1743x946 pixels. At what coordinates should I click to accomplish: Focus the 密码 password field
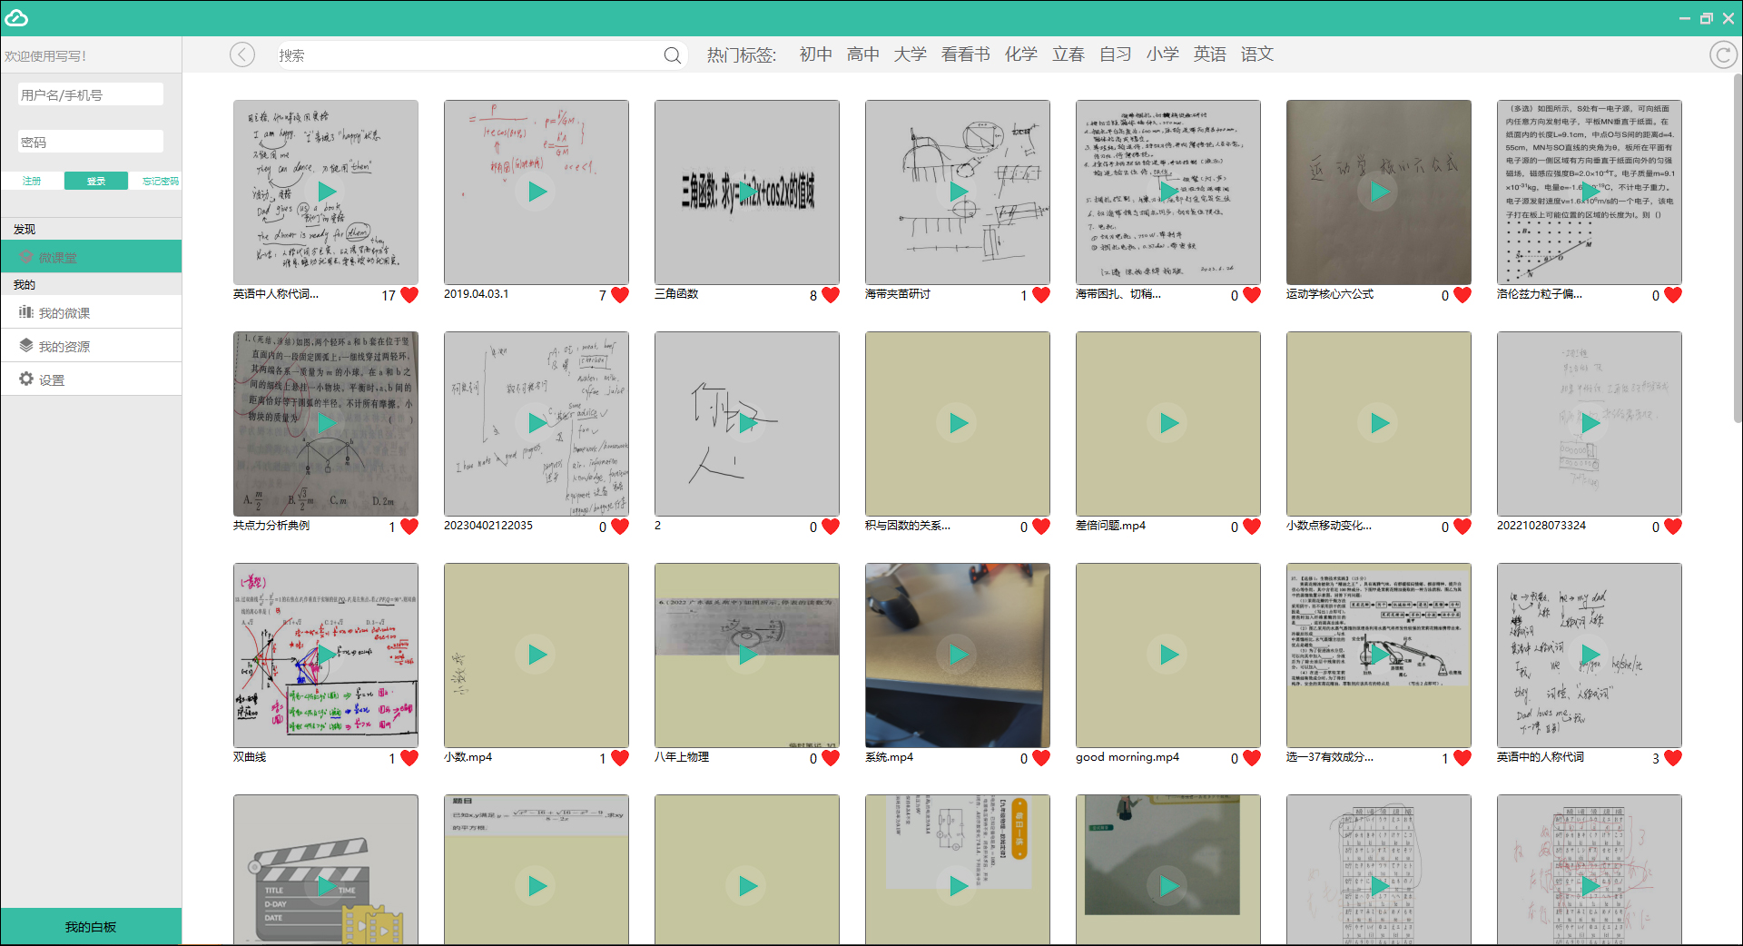(x=91, y=142)
